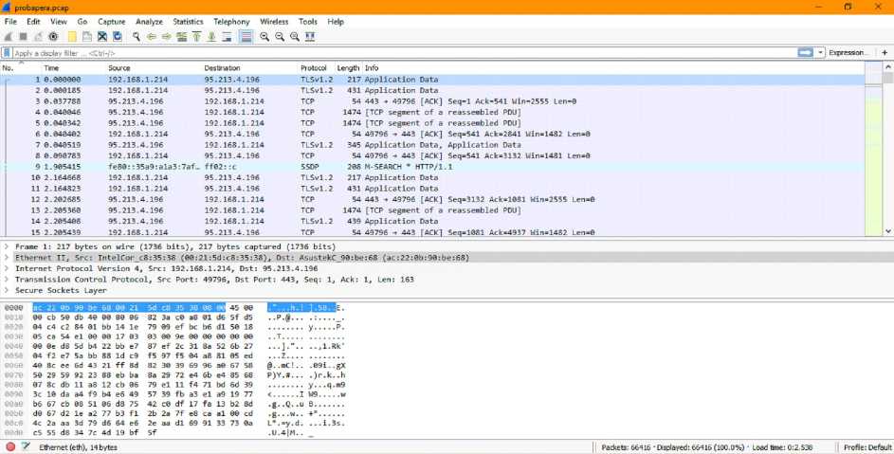
Task: Click the expert info red circle icon
Action: tap(10, 447)
